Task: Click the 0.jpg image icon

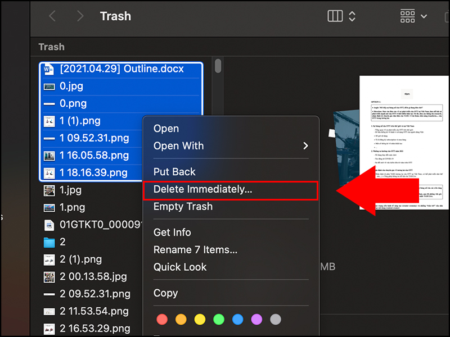Action: 49,86
